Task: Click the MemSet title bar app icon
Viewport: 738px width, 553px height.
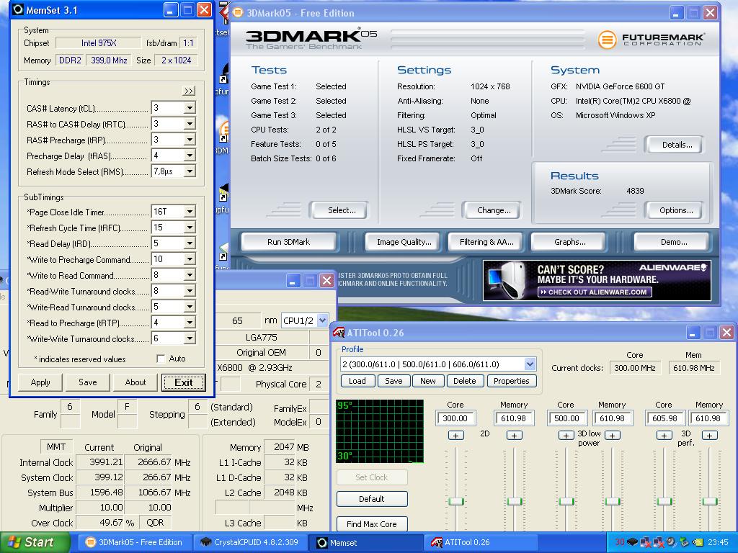Action: (x=18, y=9)
